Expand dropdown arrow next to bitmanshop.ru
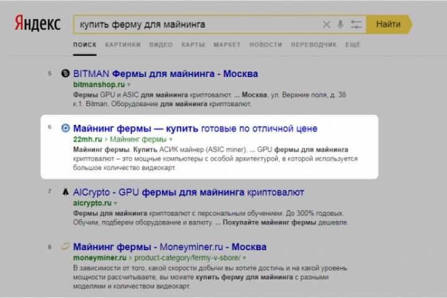The height and width of the screenshot is (298, 447). pos(129,84)
